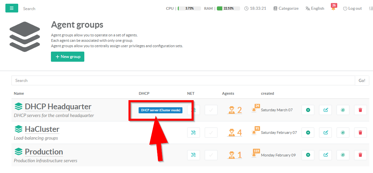Delete the HaCluster group with trash icon
The image size is (373, 173).
[x=360, y=133]
